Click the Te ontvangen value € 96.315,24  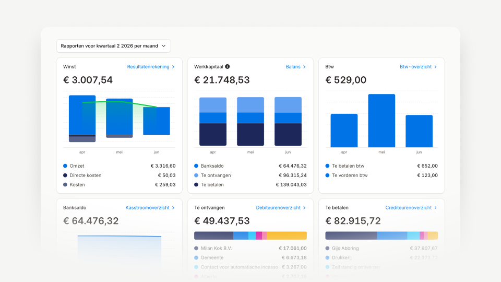click(x=293, y=175)
